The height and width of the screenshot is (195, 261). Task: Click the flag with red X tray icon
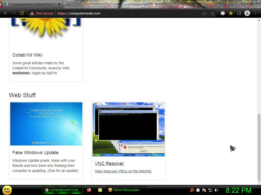pos(204,190)
